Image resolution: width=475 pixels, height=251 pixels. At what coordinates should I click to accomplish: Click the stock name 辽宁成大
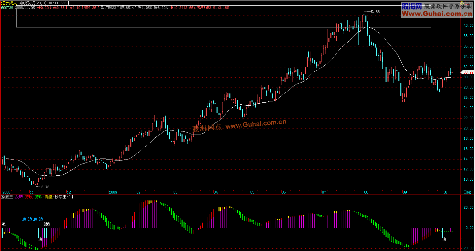[x=9, y=3]
